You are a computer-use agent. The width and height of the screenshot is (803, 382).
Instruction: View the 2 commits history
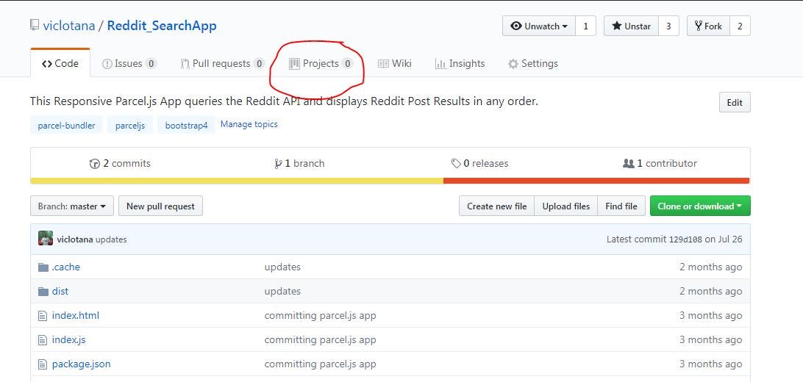(x=121, y=163)
